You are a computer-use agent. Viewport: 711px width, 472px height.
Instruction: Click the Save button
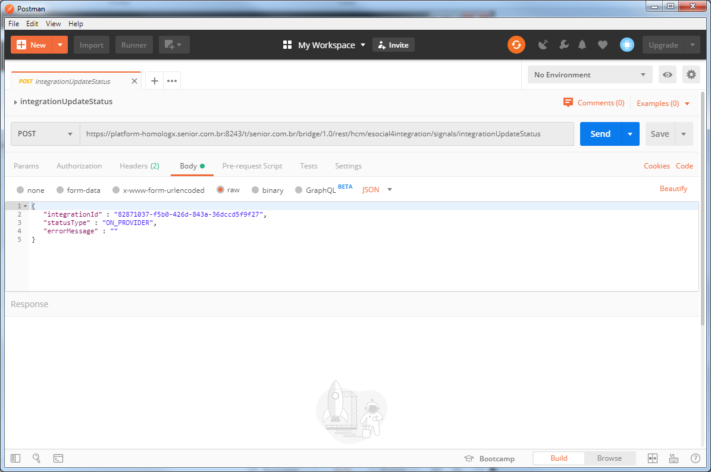tap(660, 134)
